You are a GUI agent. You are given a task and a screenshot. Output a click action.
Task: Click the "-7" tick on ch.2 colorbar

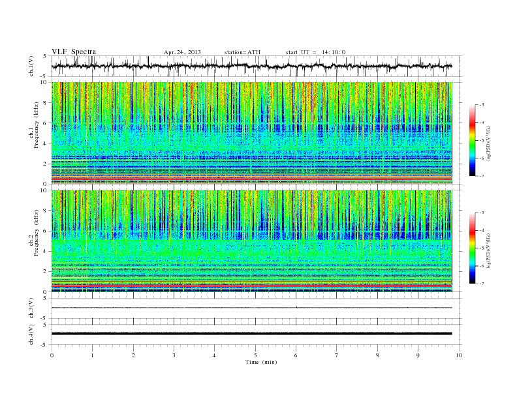tap(481, 284)
